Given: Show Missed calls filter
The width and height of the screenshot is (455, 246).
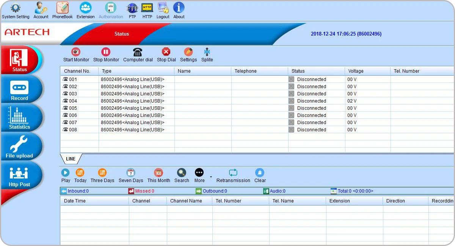Looking at the screenshot, I should 141,191.
